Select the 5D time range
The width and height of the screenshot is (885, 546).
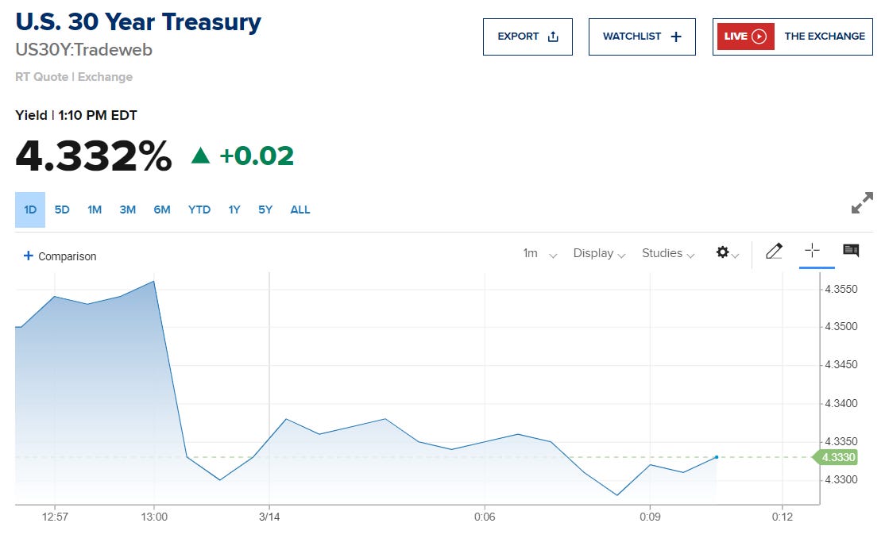point(62,210)
